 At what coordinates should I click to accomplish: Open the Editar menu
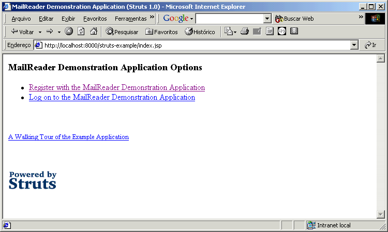[x=46, y=19]
